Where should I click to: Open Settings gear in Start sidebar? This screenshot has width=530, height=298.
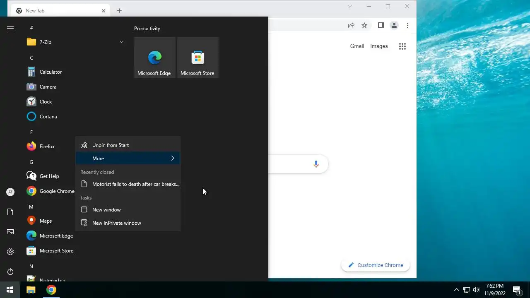tap(10, 252)
